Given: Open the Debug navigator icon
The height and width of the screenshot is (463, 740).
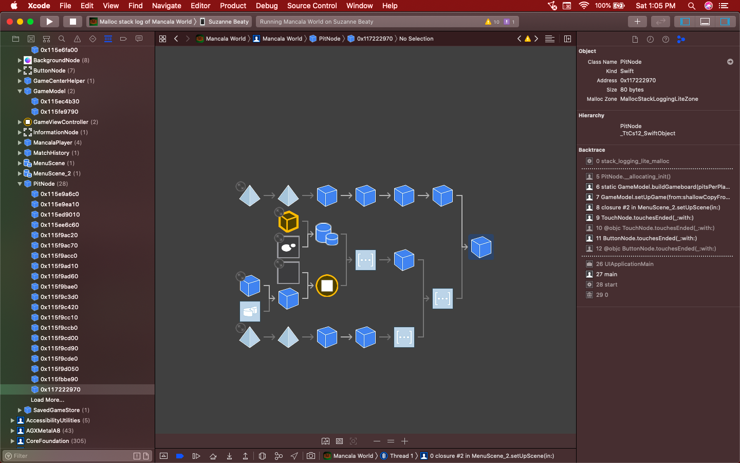Looking at the screenshot, I should (108, 39).
